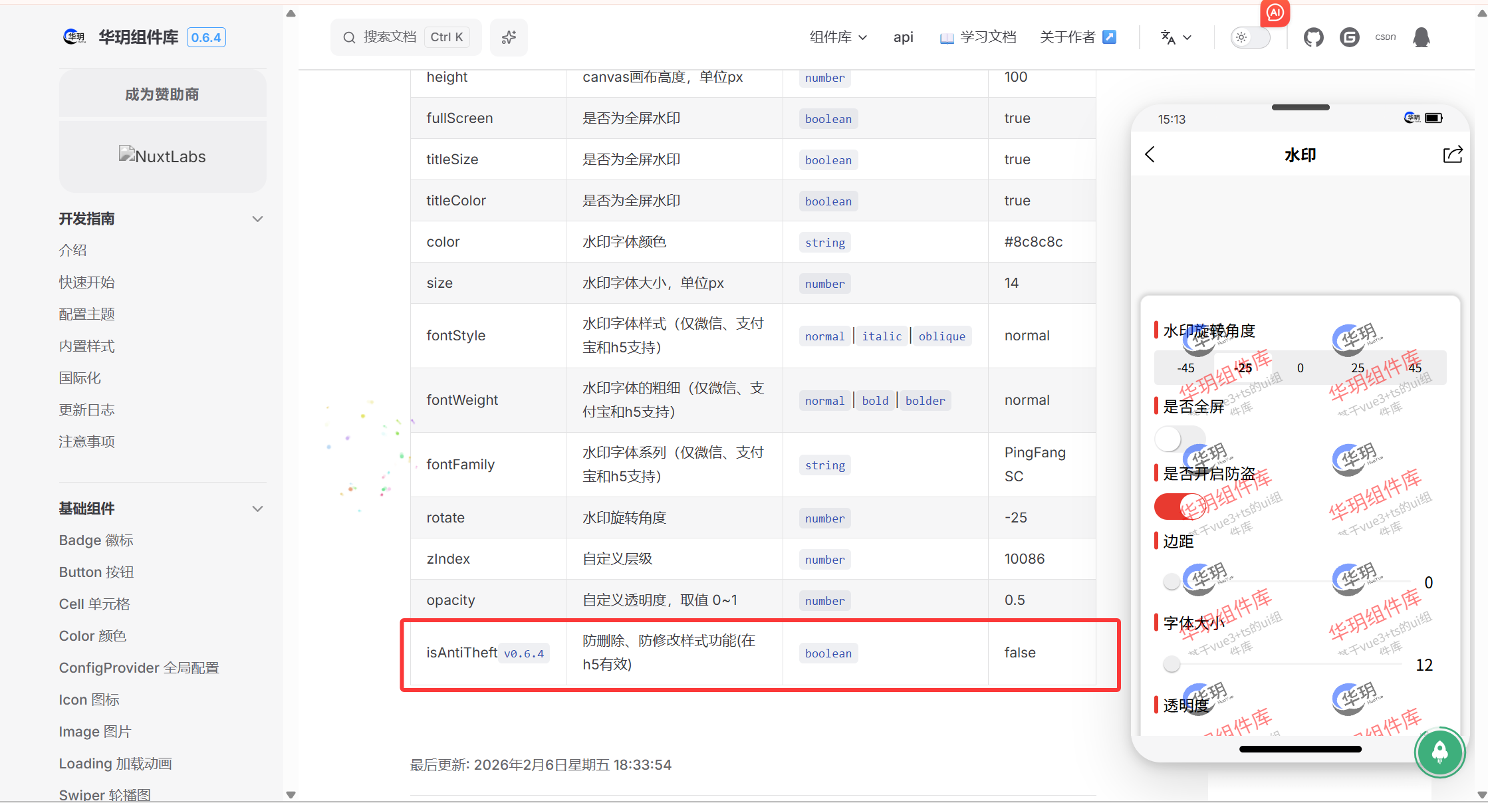1488x803 pixels.
Task: Click the 搜索文档 search field
Action: 406,37
